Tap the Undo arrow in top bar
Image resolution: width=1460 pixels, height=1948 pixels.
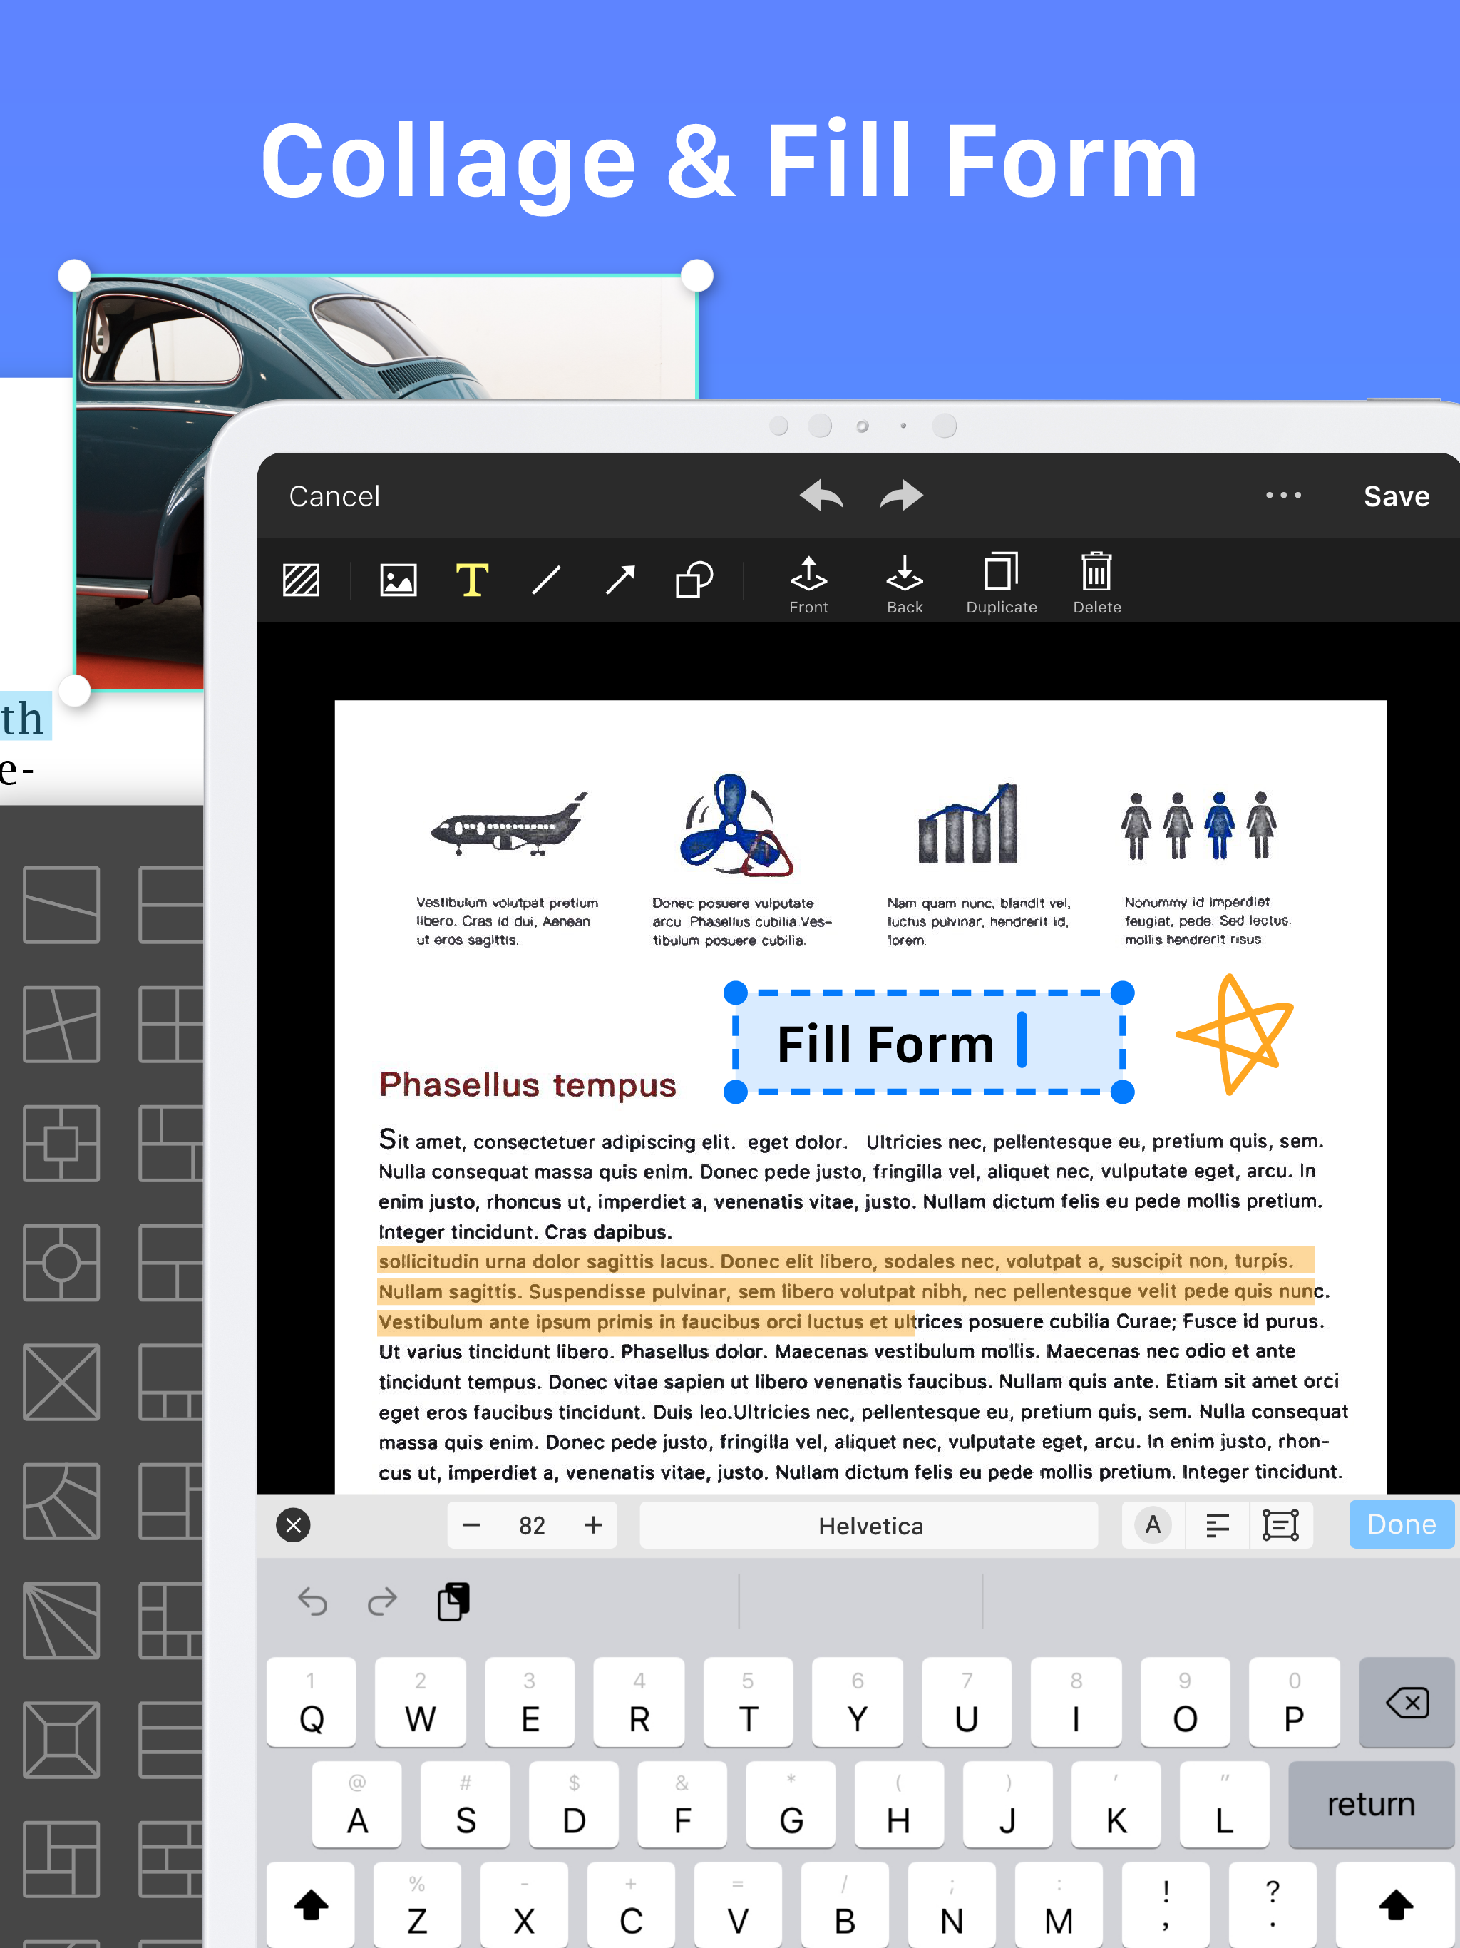pos(821,496)
